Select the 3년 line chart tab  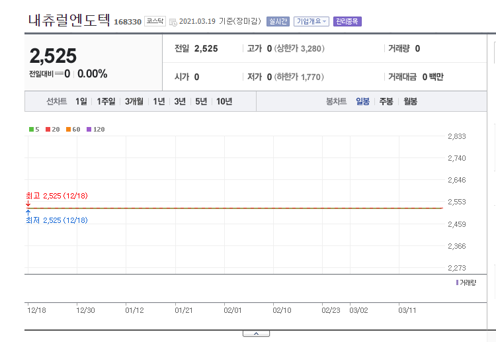pyautogui.click(x=180, y=102)
